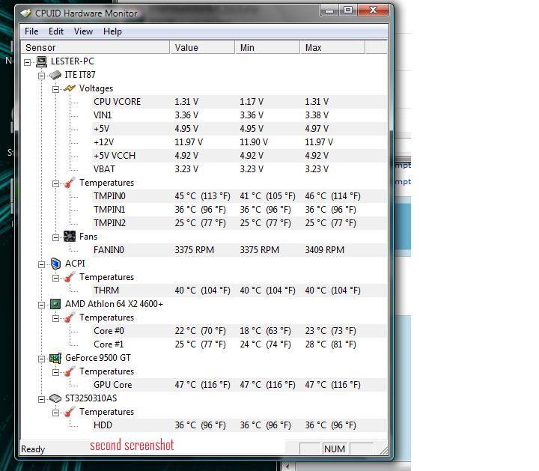Click thermometer icon under GeForce 9500 GT

70,371
